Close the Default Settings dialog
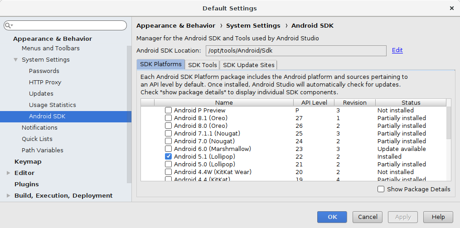 point(451,8)
